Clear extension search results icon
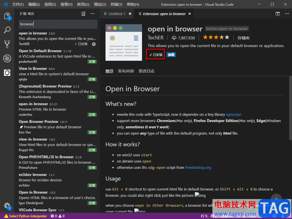Image resolution: width=292 pixels, height=219 pixels. click(x=83, y=14)
